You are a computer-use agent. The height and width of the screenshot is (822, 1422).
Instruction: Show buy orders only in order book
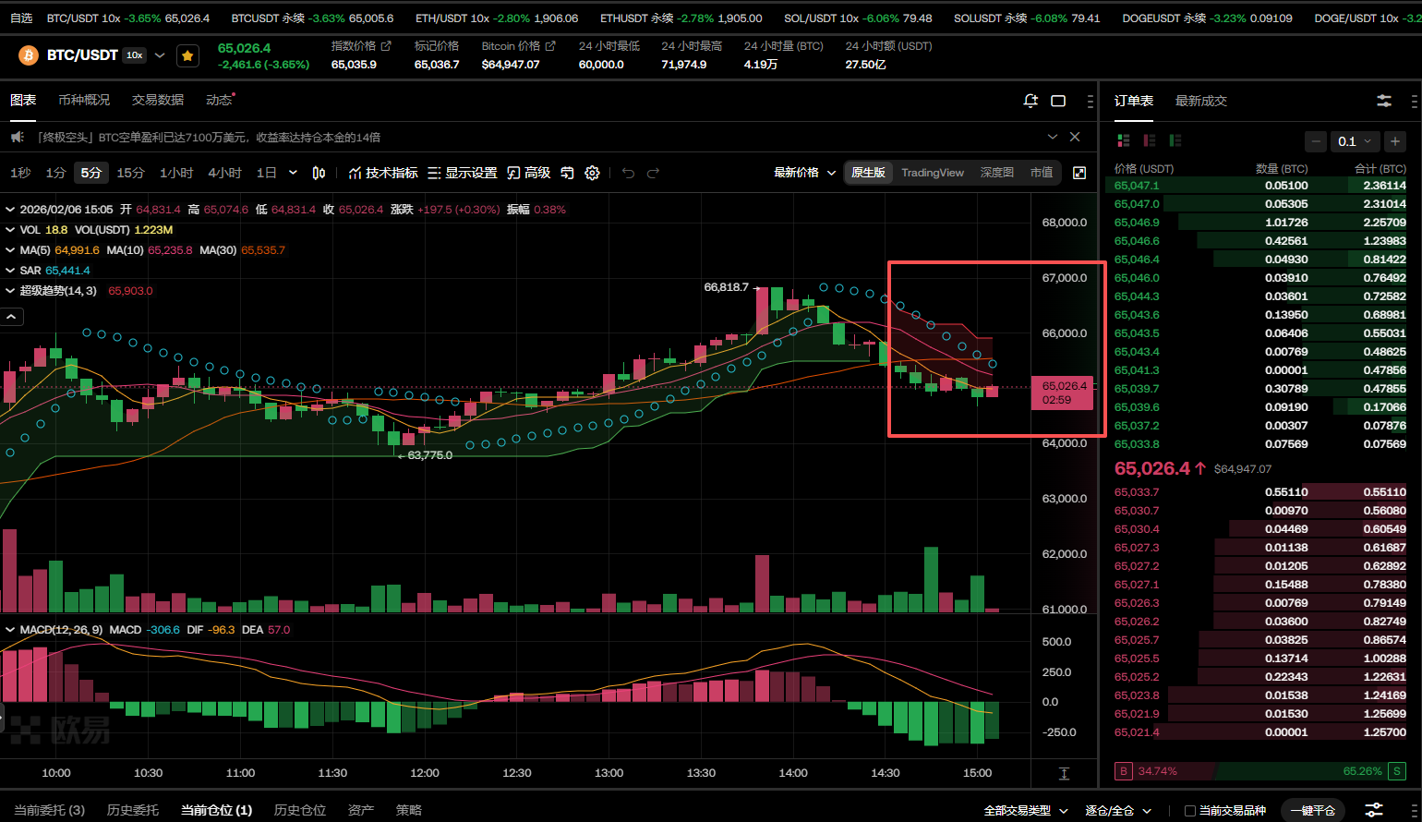(1175, 140)
